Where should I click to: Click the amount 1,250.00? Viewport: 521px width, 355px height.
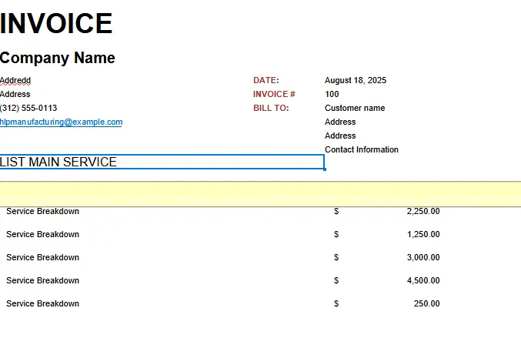pos(423,234)
